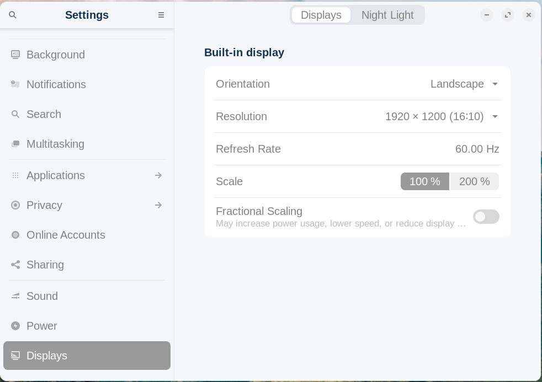Select the 200 % scale option
Viewport: 542px width, 382px height.
[474, 181]
